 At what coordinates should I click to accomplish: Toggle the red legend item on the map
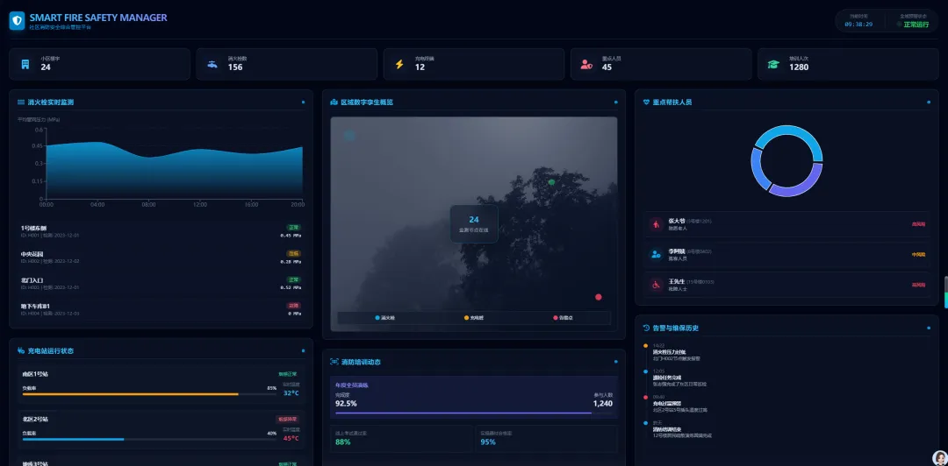pos(563,317)
